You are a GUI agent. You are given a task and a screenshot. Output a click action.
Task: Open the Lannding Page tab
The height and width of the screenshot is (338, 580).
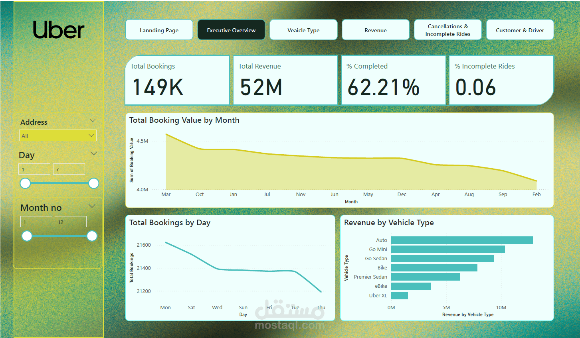point(159,30)
